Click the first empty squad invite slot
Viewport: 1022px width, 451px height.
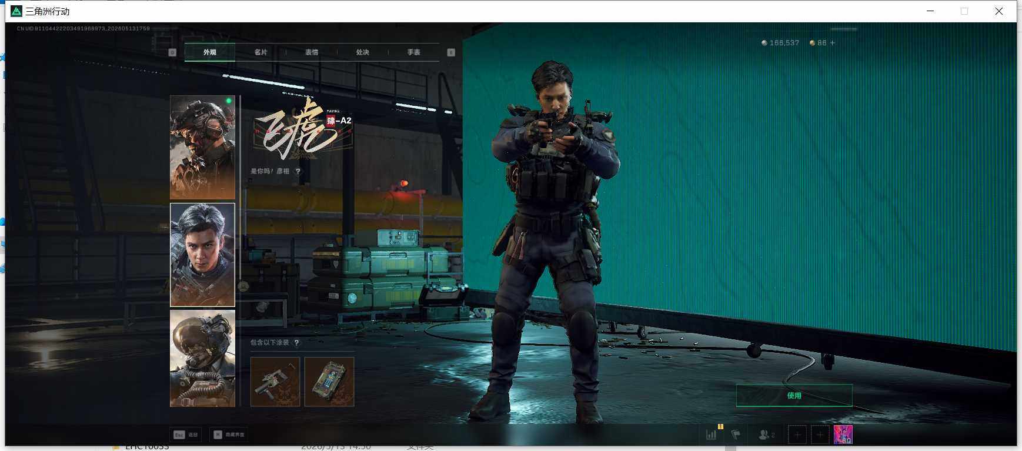[x=797, y=435]
